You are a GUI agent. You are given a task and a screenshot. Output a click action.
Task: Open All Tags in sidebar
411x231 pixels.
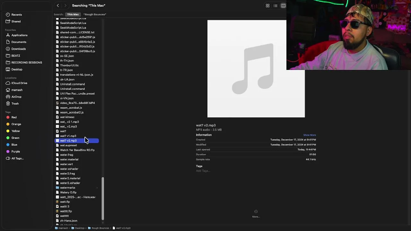point(18,158)
